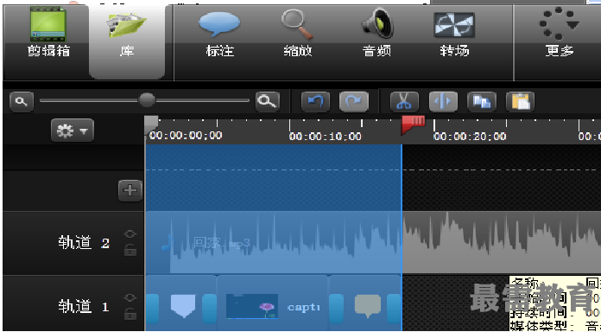Click the 00:00:00;00 timecode on ruler
This screenshot has height=332, width=601.
186,135
